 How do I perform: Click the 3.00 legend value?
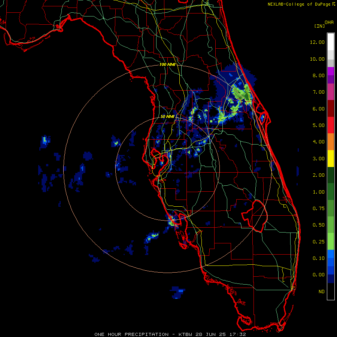tap(319, 159)
